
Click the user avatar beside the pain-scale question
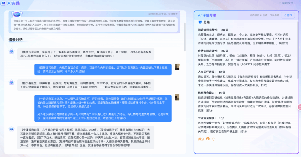(x=177, y=98)
